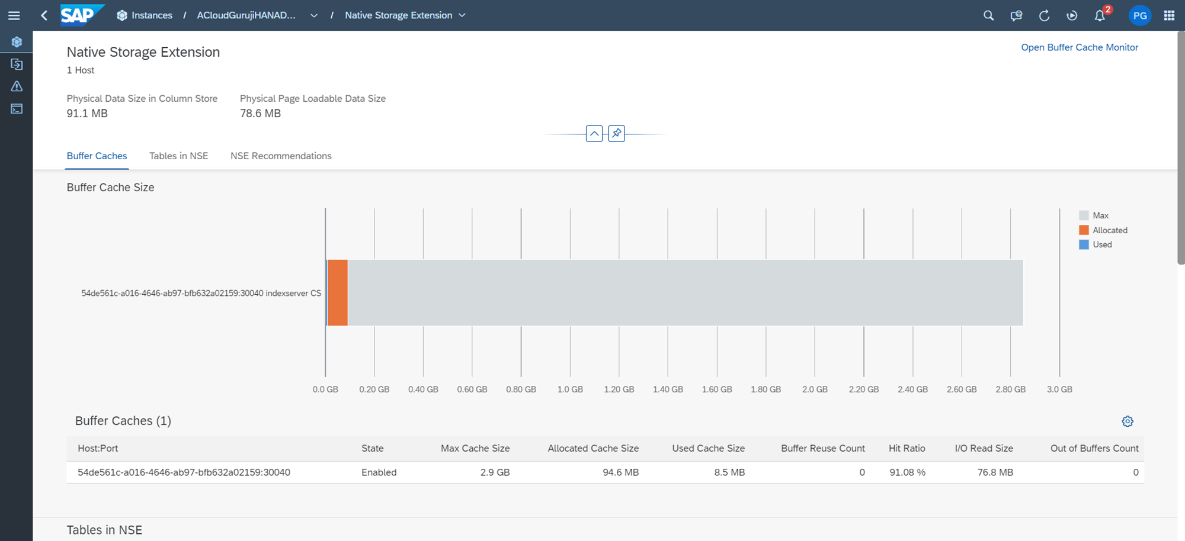1185x541 pixels.
Task: Click the back arrow in header
Action: 44,15
